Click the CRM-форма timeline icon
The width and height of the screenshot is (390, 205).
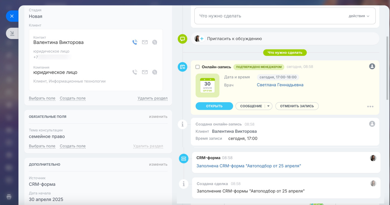(x=183, y=158)
